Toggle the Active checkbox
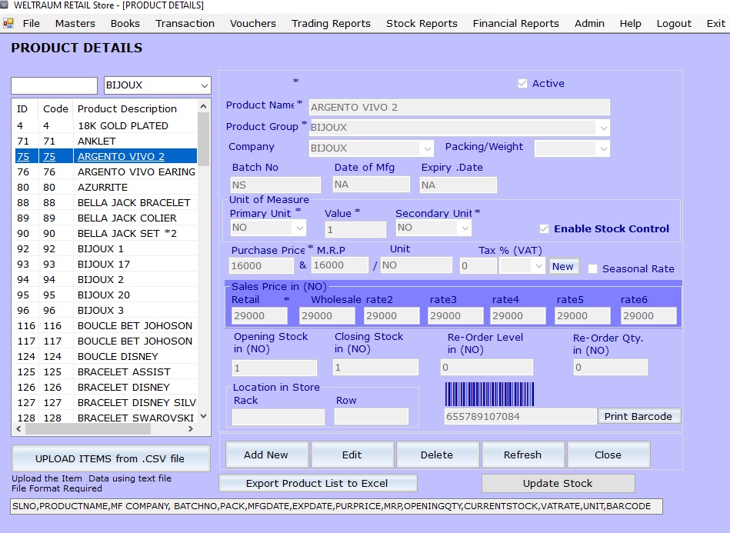Screen dimensions: 730x533 (522, 83)
